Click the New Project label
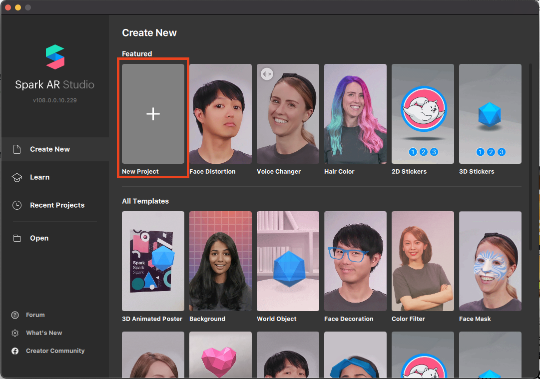The width and height of the screenshot is (540, 379). [x=140, y=171]
